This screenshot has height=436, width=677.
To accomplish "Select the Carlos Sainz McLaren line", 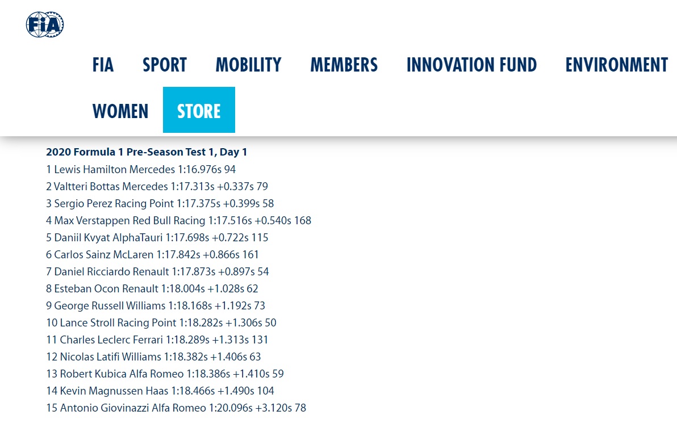I will tap(152, 254).
